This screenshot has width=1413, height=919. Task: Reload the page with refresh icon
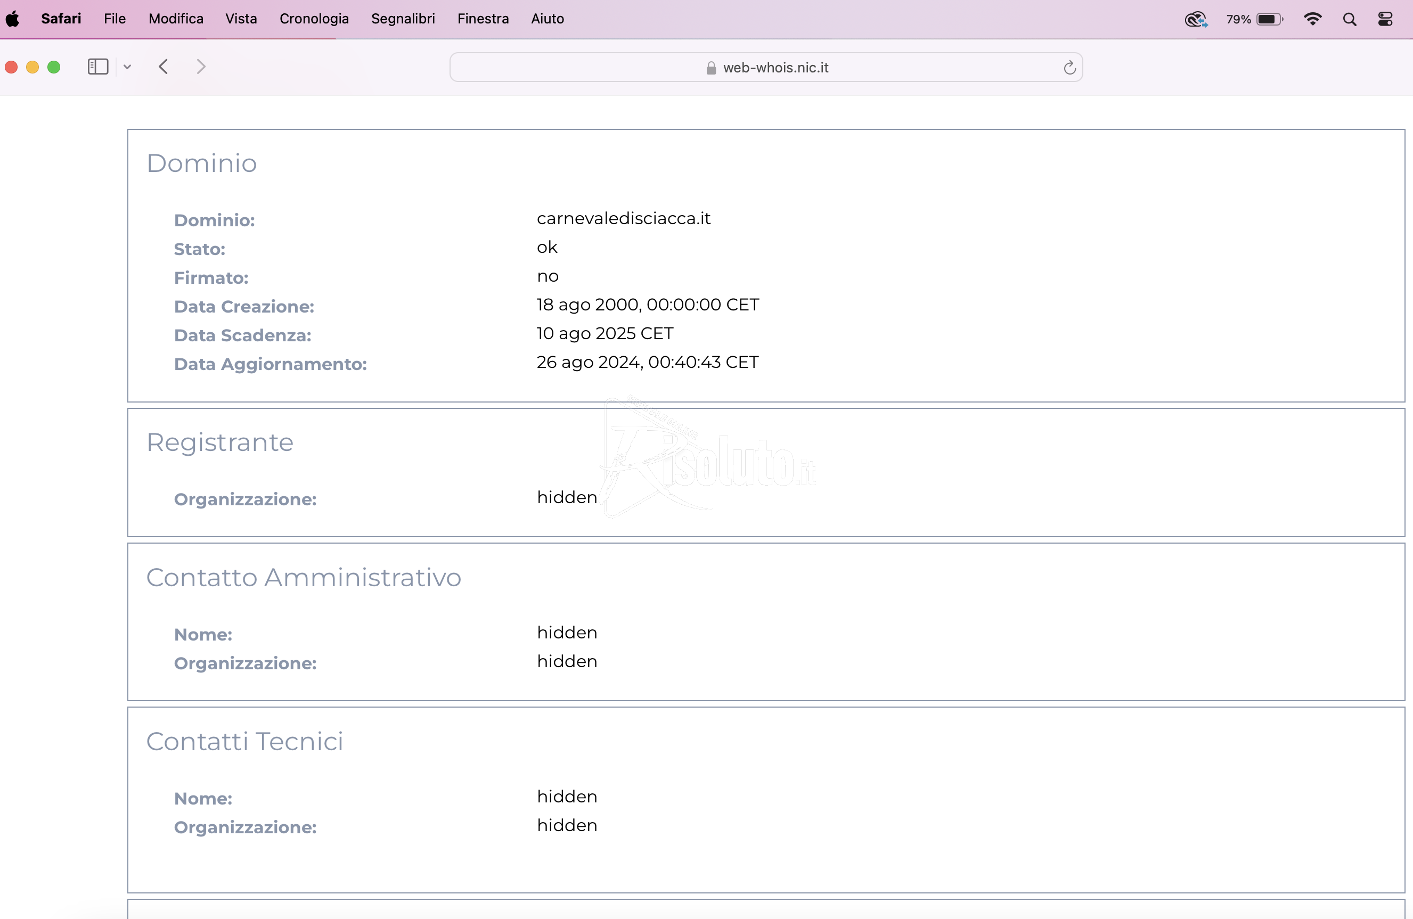click(1069, 68)
